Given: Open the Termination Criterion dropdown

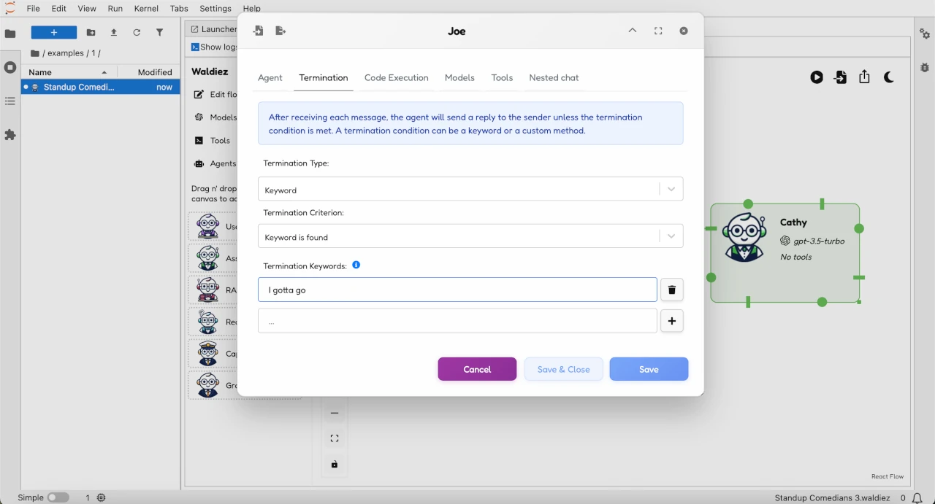Looking at the screenshot, I should [470, 236].
